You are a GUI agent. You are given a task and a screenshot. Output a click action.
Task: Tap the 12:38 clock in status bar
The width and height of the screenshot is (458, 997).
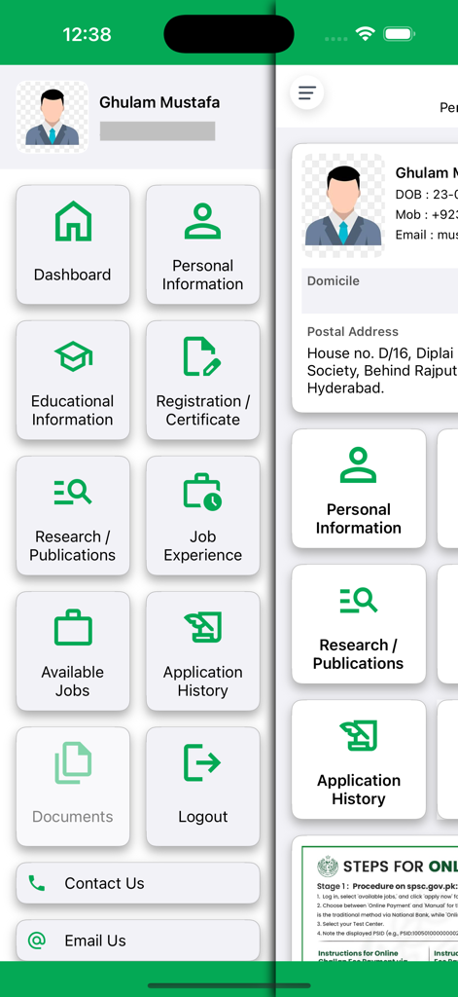pos(87,34)
